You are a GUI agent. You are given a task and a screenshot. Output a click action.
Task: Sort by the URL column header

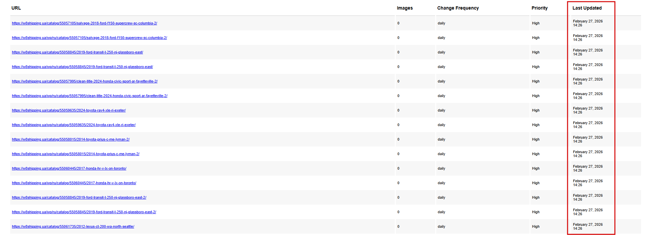click(x=16, y=8)
